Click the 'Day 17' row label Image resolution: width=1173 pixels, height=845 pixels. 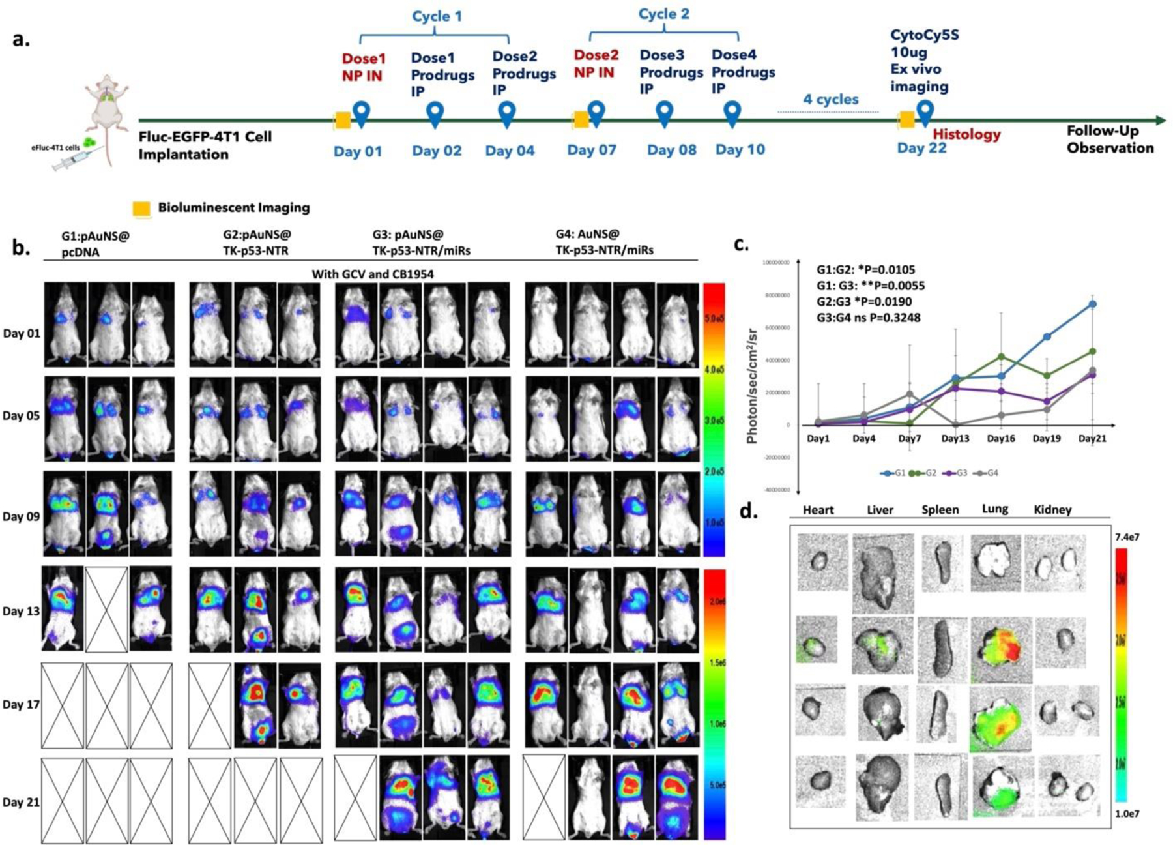click(x=22, y=704)
